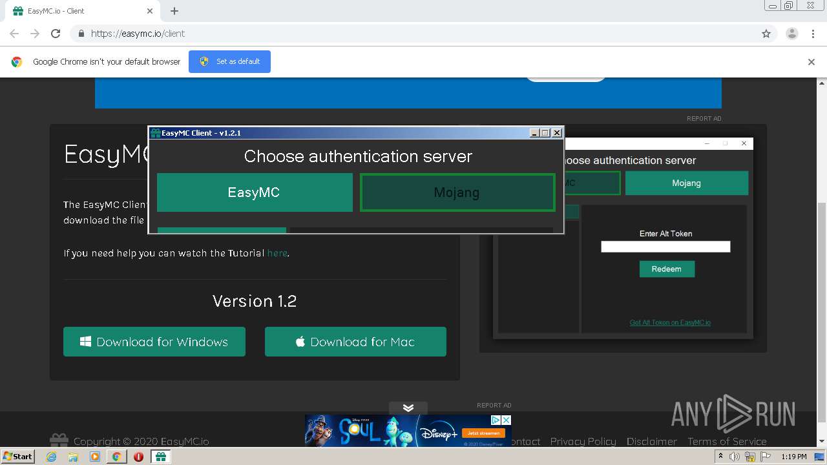Click Version 1.2 heading text

click(x=255, y=301)
